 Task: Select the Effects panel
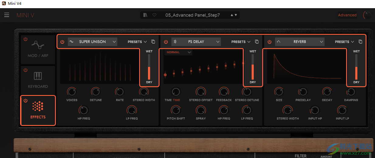tap(38, 110)
